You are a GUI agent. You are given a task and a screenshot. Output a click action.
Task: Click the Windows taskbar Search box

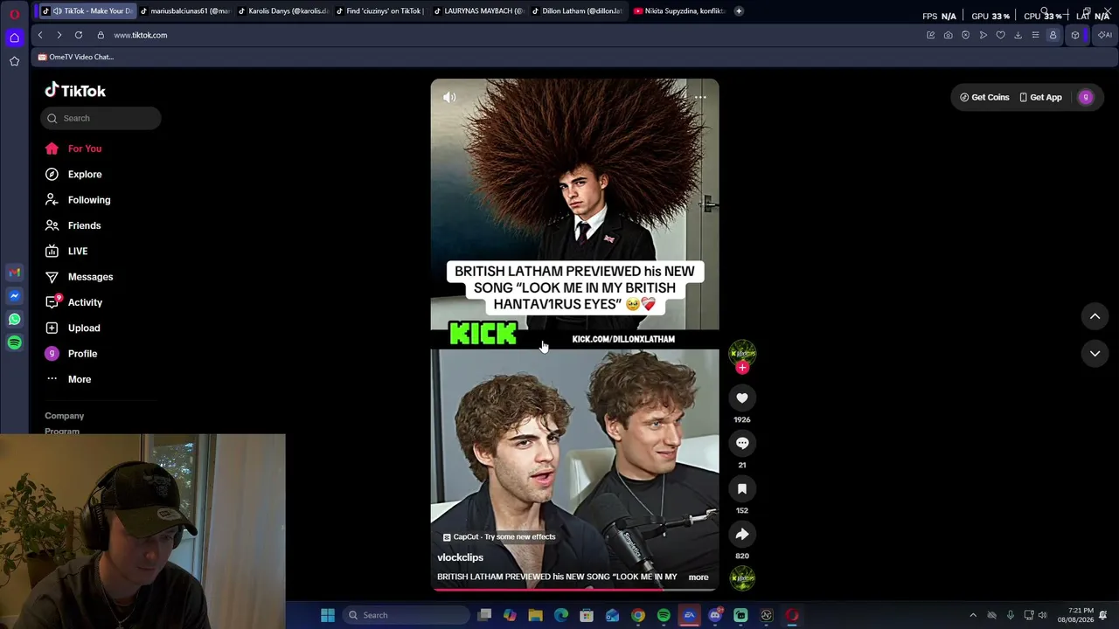(407, 615)
